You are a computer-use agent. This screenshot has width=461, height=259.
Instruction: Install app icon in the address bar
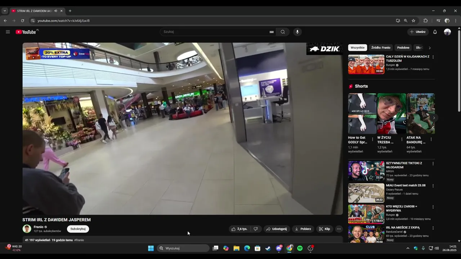[x=398, y=21]
